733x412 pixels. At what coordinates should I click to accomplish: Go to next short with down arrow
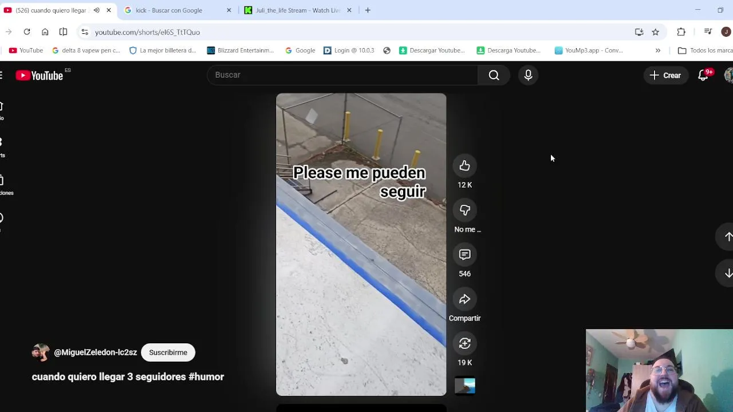pyautogui.click(x=728, y=274)
